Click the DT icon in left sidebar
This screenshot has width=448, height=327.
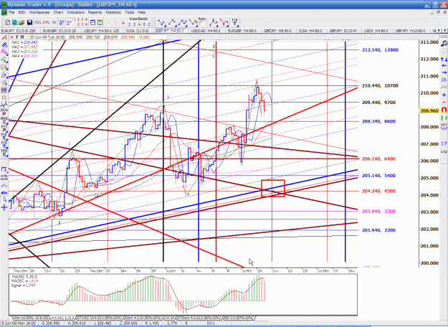(x=4, y=90)
